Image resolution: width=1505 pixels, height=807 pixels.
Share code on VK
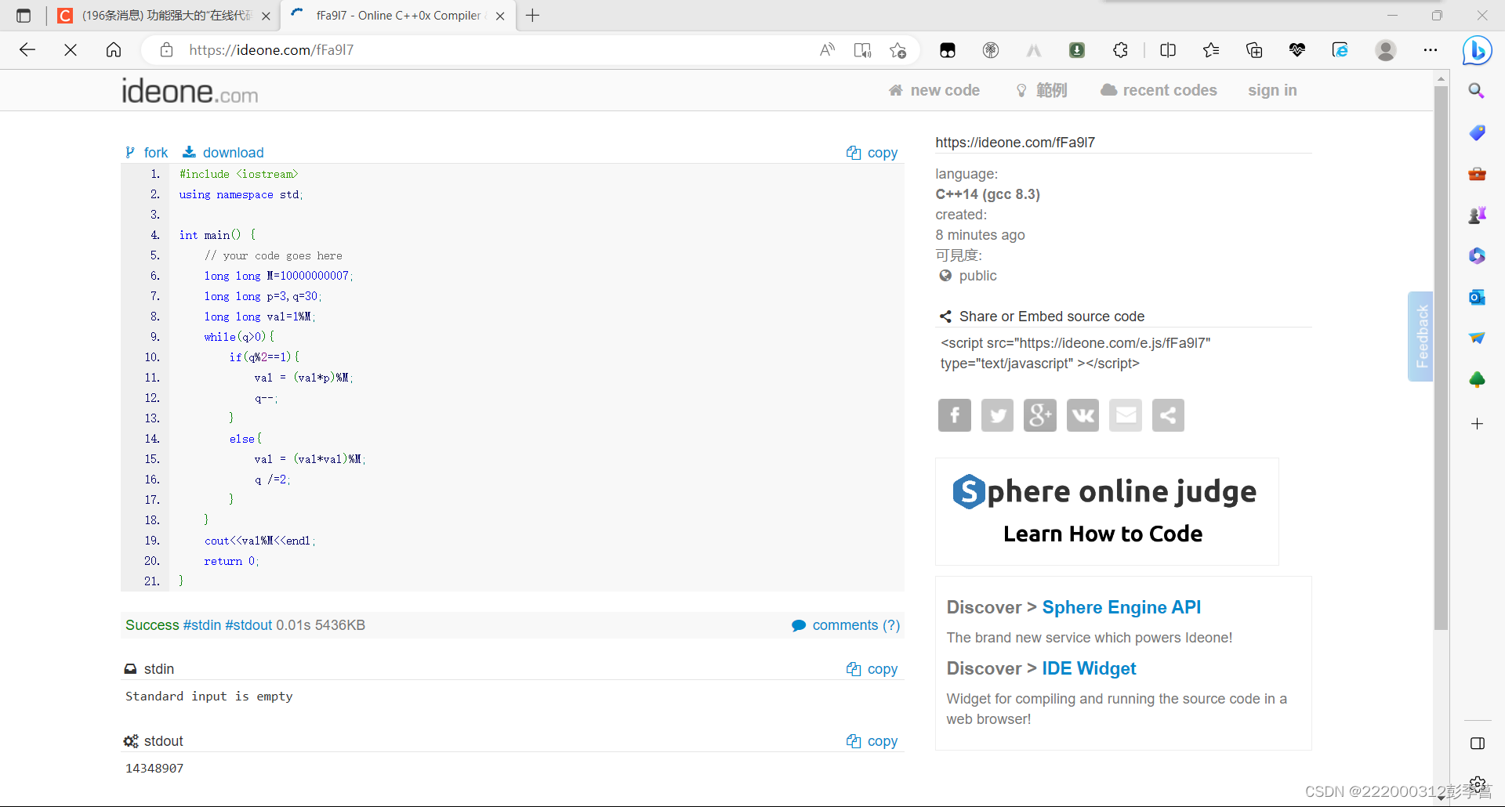(x=1083, y=415)
